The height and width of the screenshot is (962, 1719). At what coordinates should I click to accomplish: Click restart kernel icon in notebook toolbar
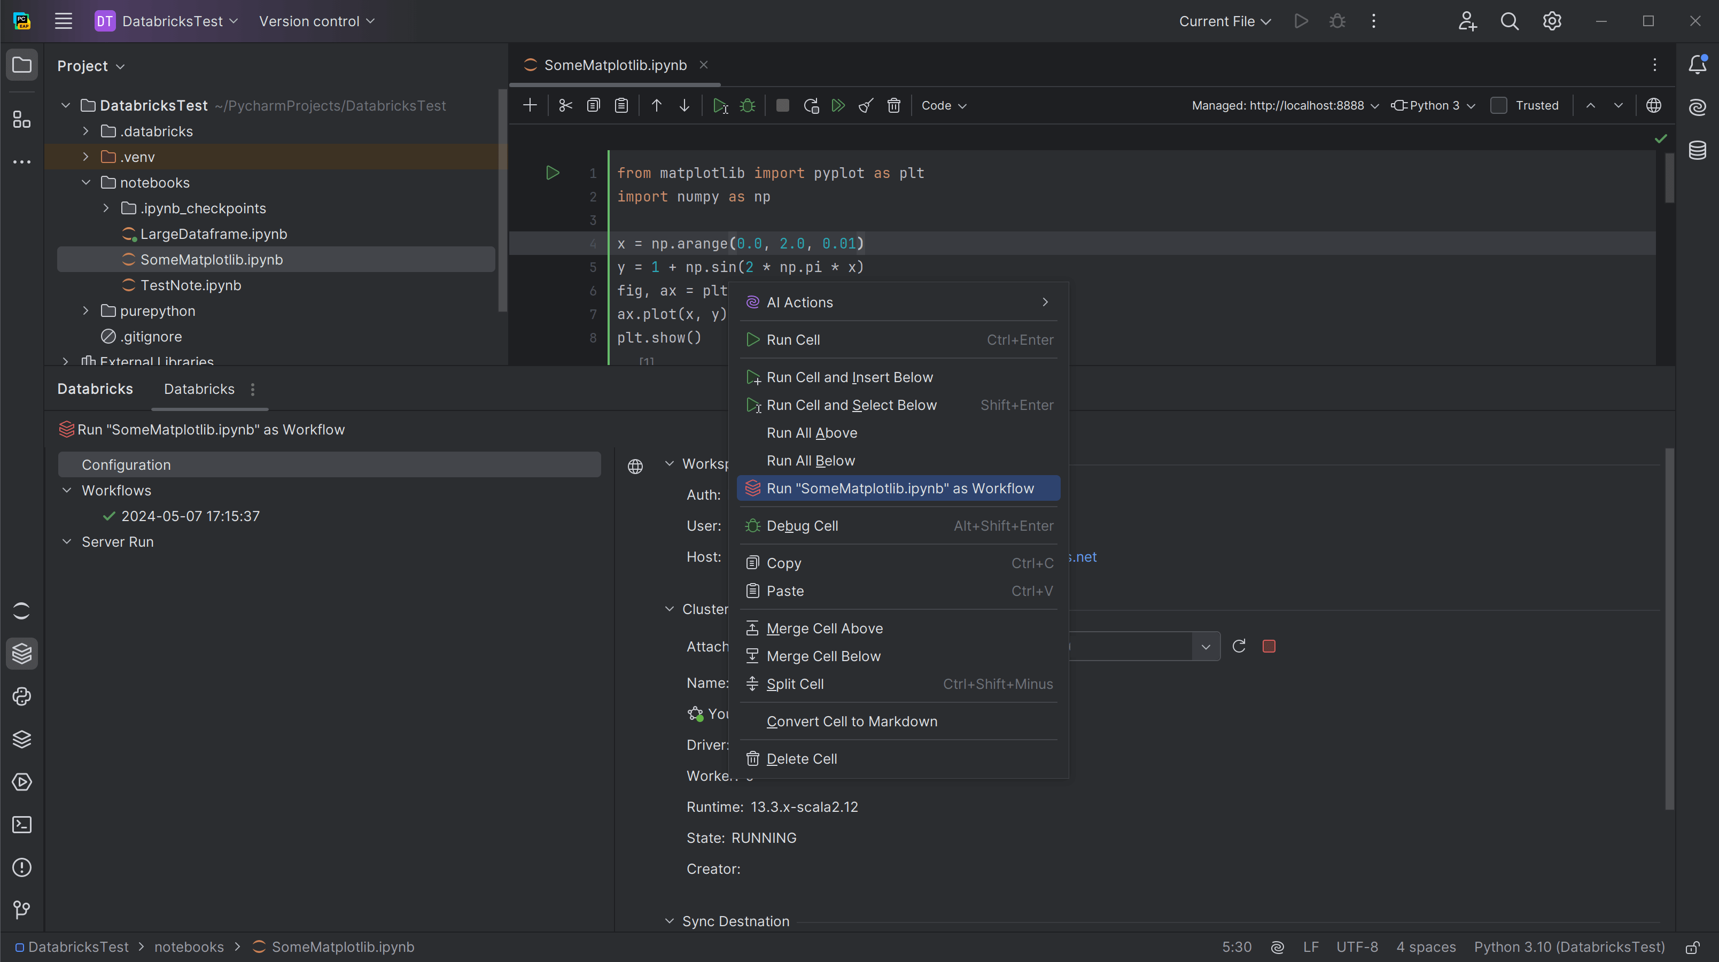(811, 105)
